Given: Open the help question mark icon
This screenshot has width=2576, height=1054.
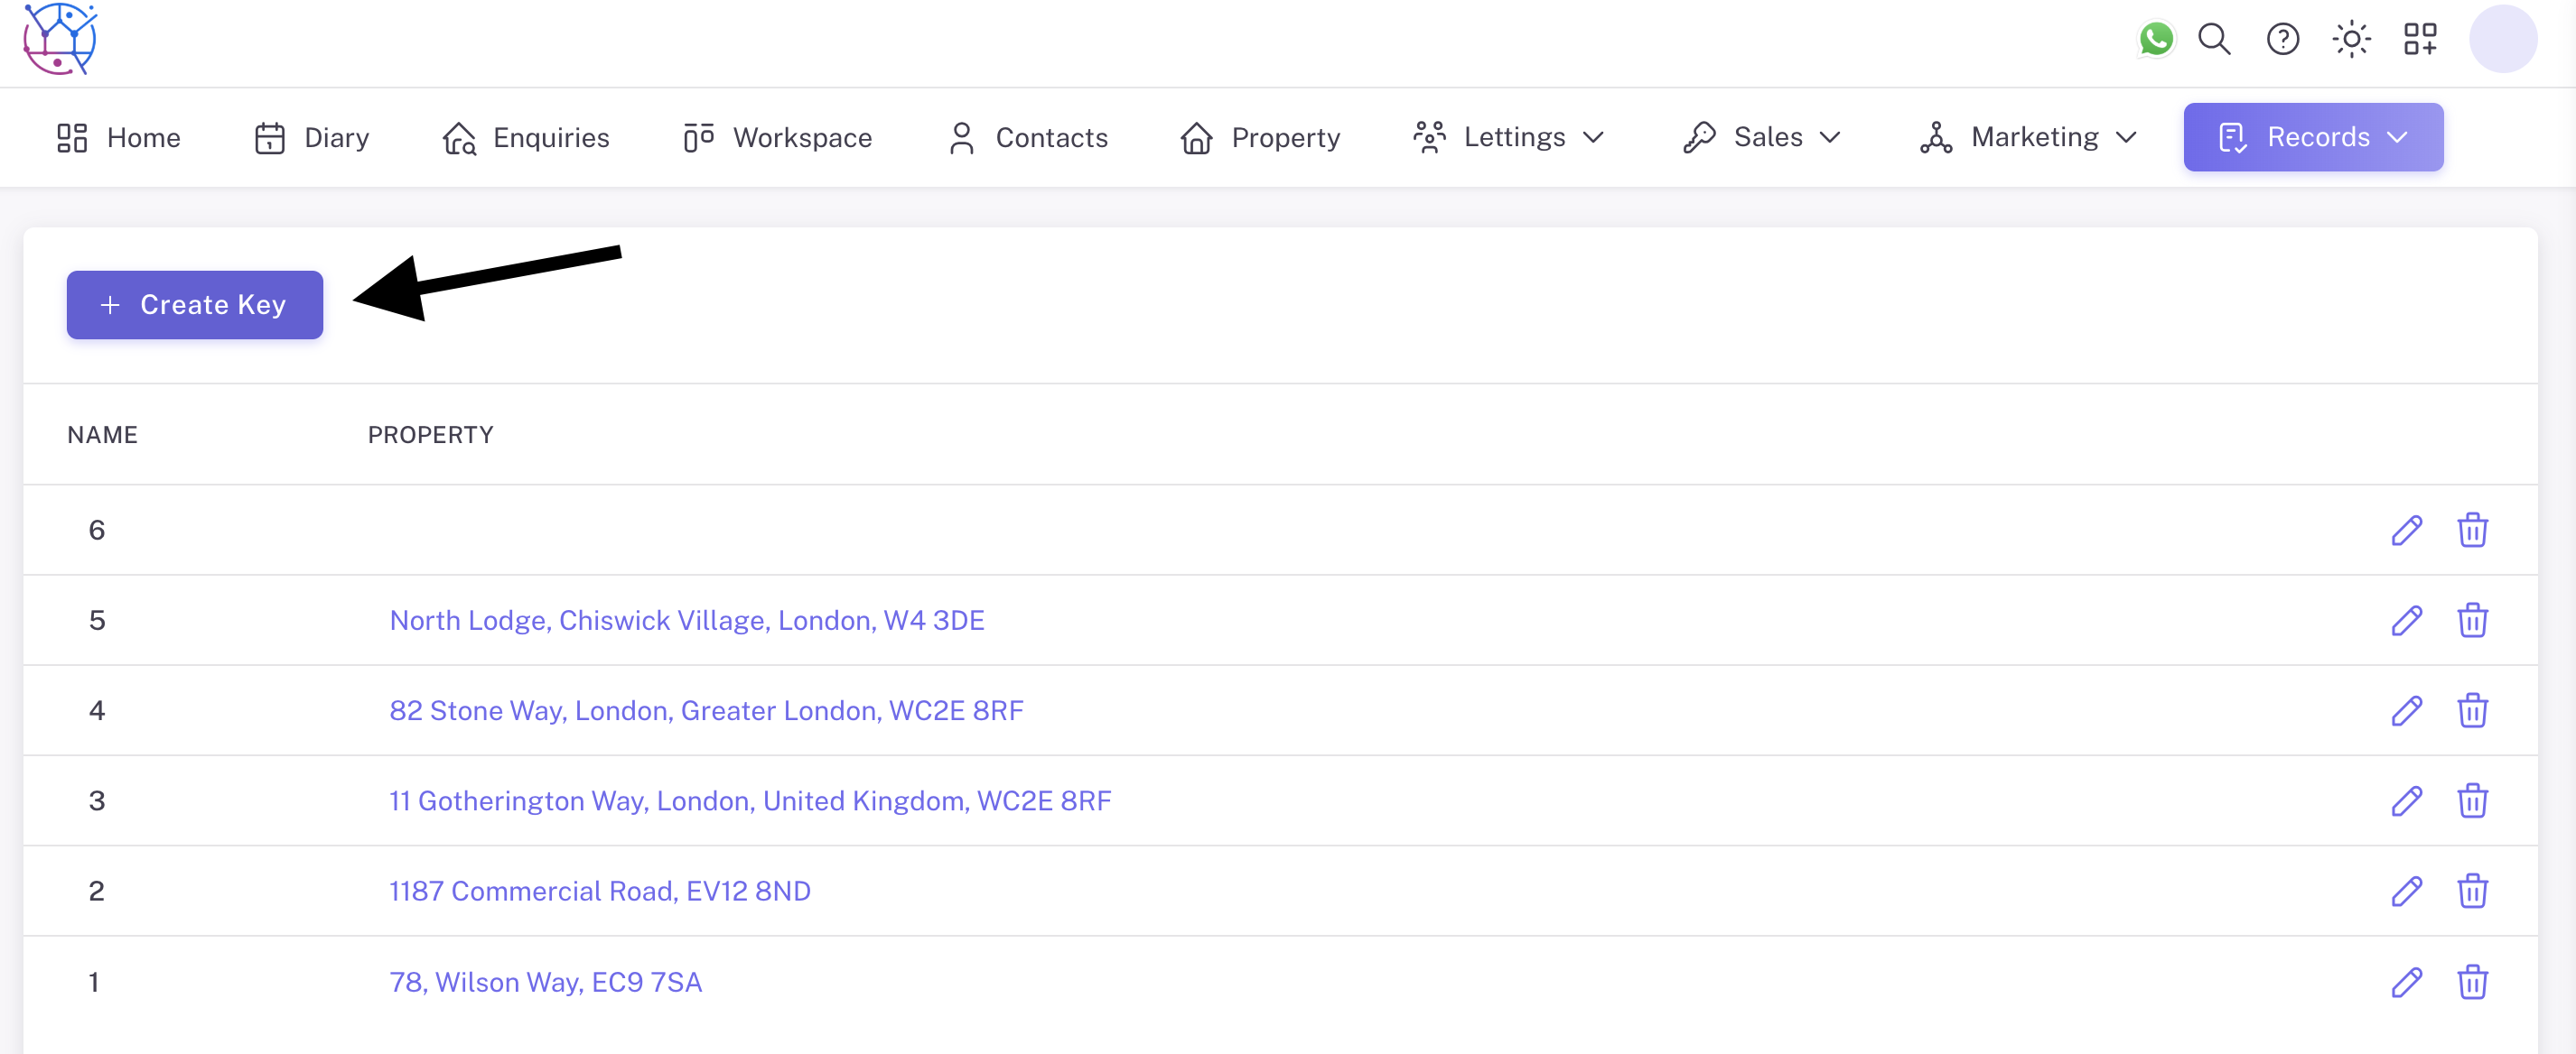Looking at the screenshot, I should pos(2283,40).
